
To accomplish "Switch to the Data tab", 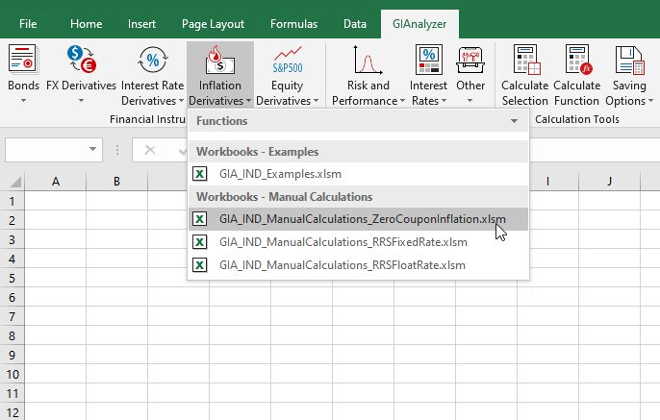I will pyautogui.click(x=355, y=24).
